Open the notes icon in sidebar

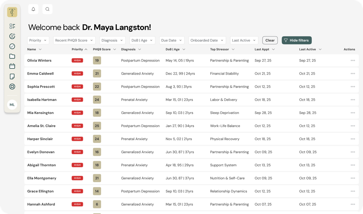pos(12,76)
